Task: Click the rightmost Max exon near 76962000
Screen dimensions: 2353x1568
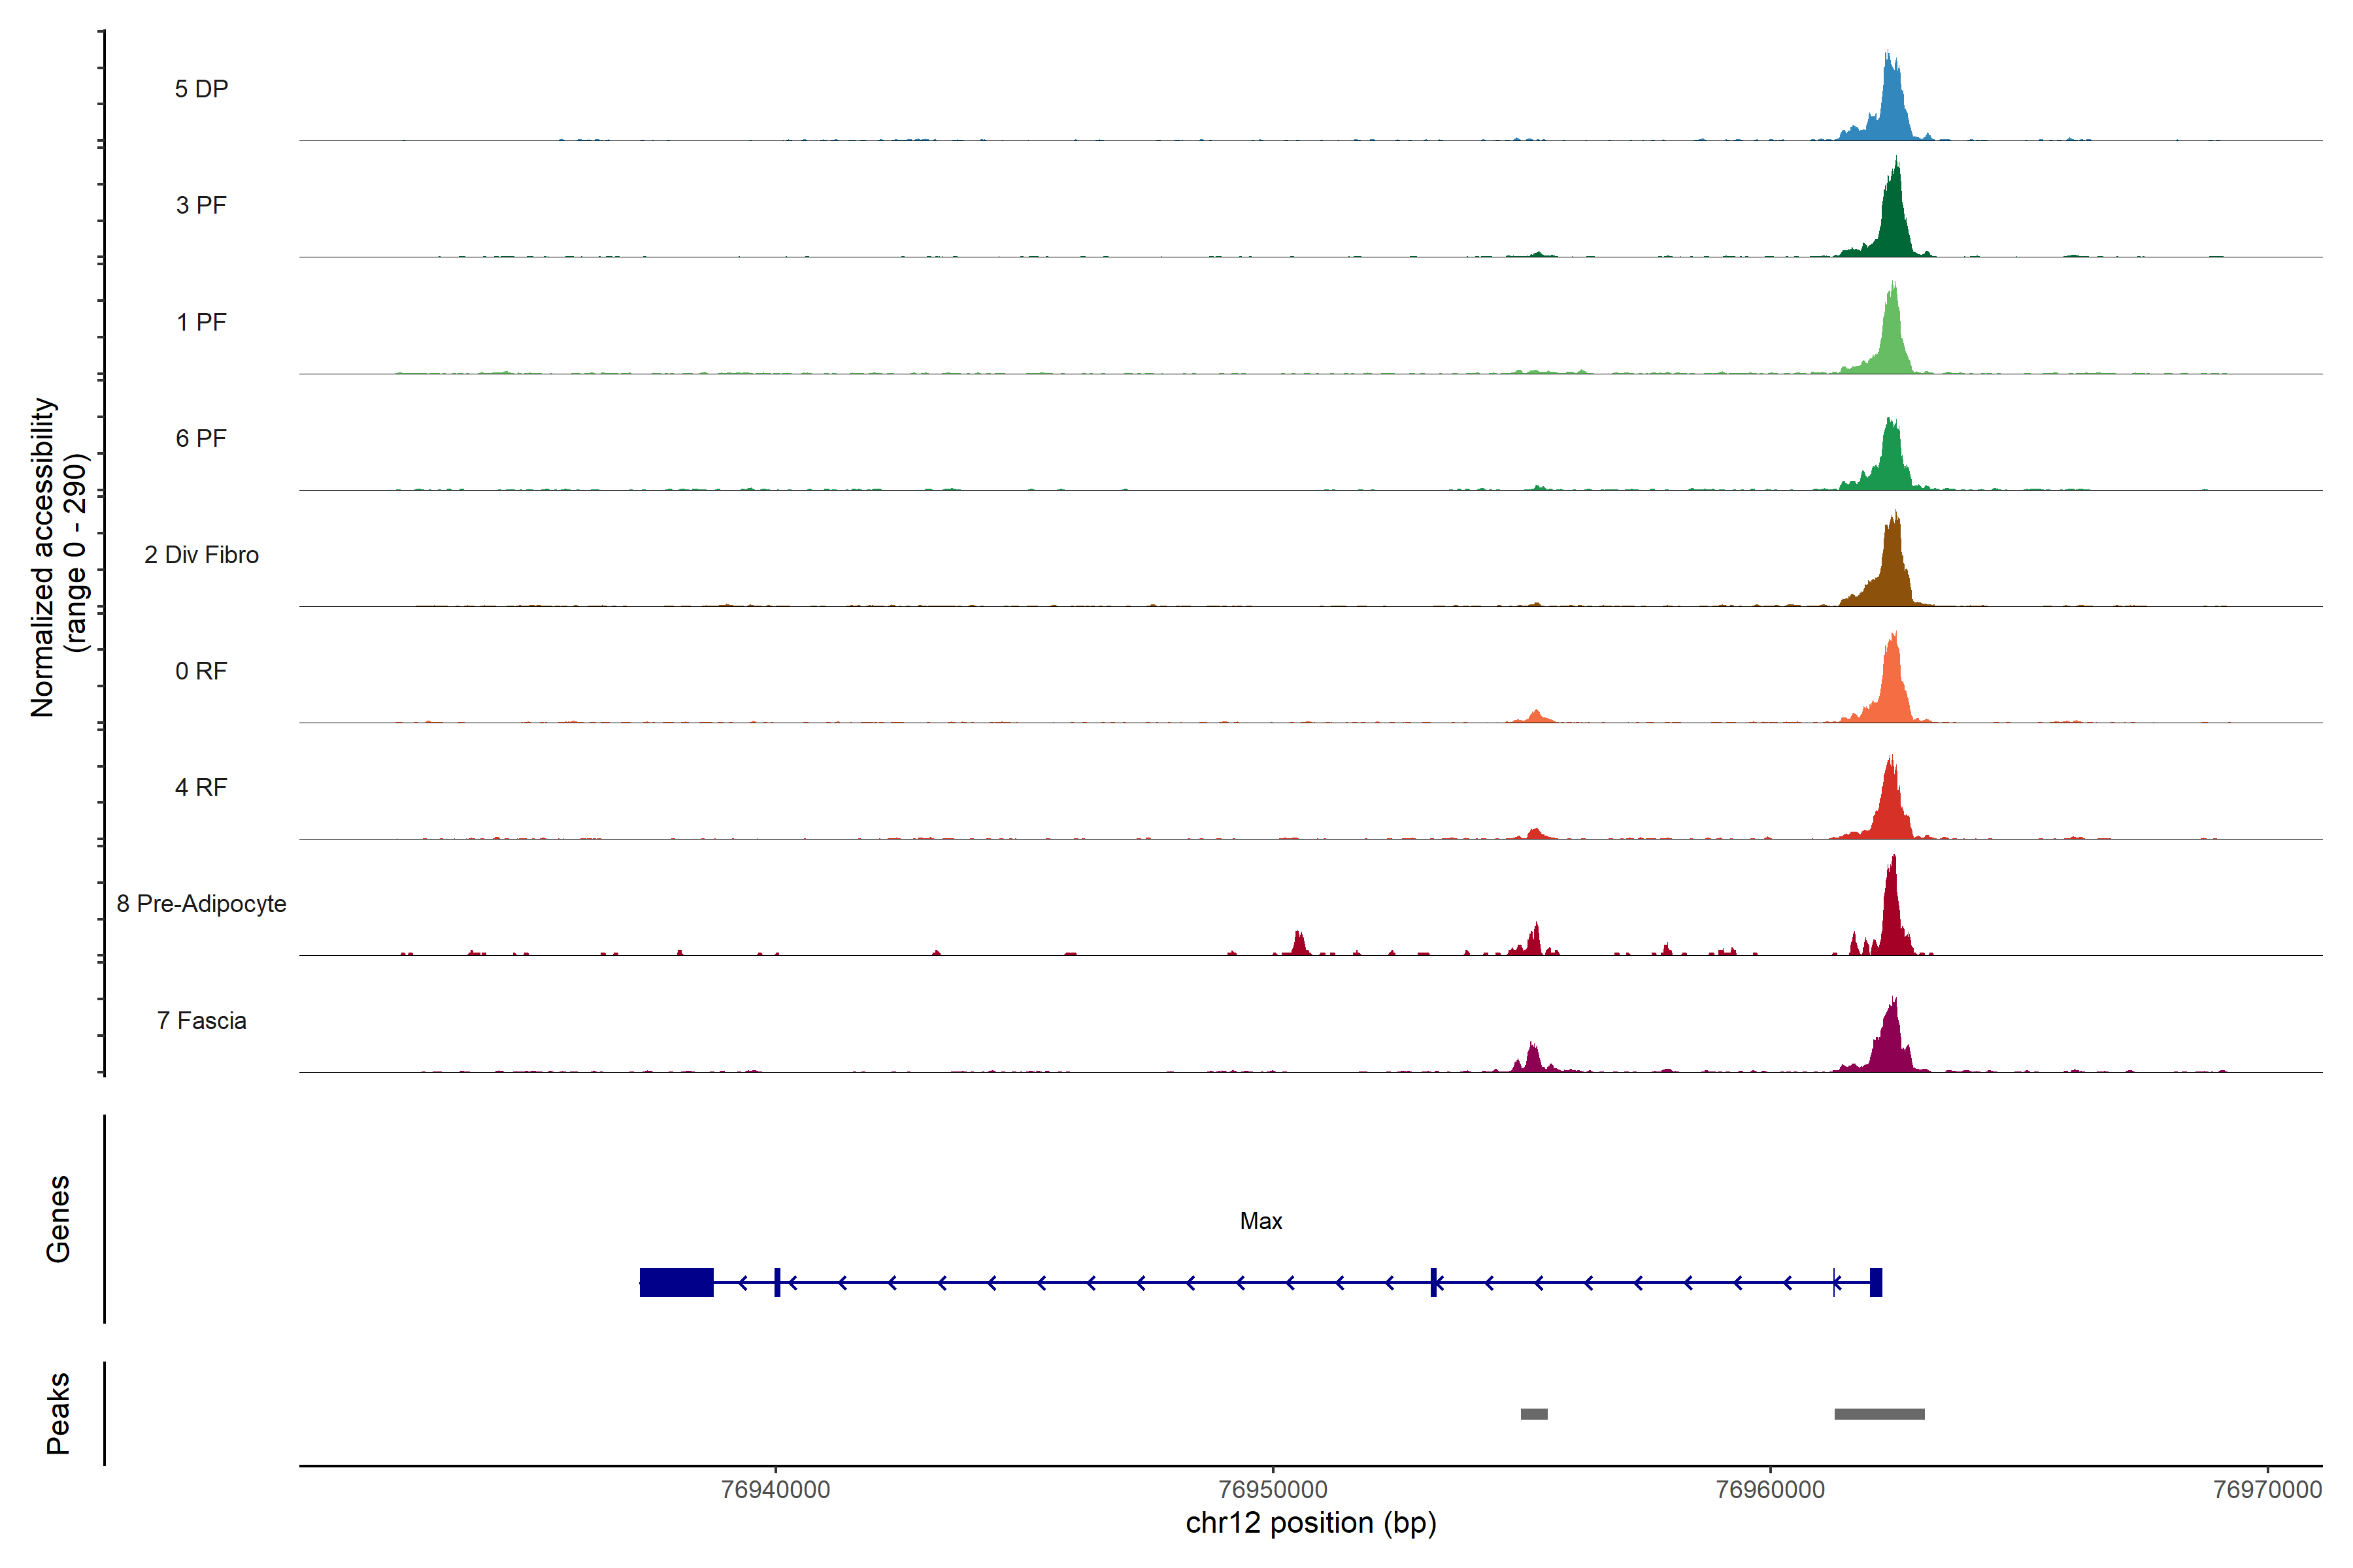Action: pyautogui.click(x=1876, y=1282)
